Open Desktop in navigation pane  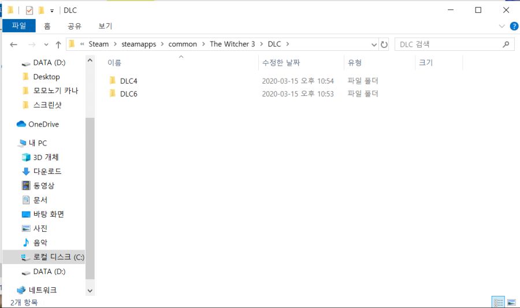[x=46, y=77]
